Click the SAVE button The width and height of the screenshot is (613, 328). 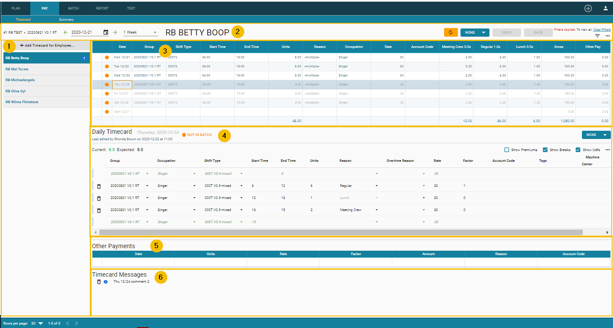tap(538, 32)
